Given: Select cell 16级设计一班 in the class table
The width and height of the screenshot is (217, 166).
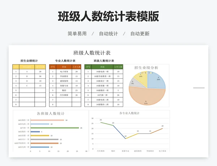Looking at the screenshot, I should (102, 81).
